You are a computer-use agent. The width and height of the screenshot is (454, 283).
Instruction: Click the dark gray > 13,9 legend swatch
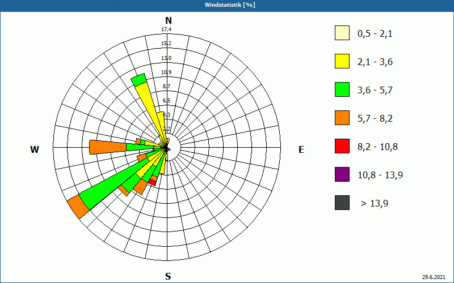pos(342,203)
